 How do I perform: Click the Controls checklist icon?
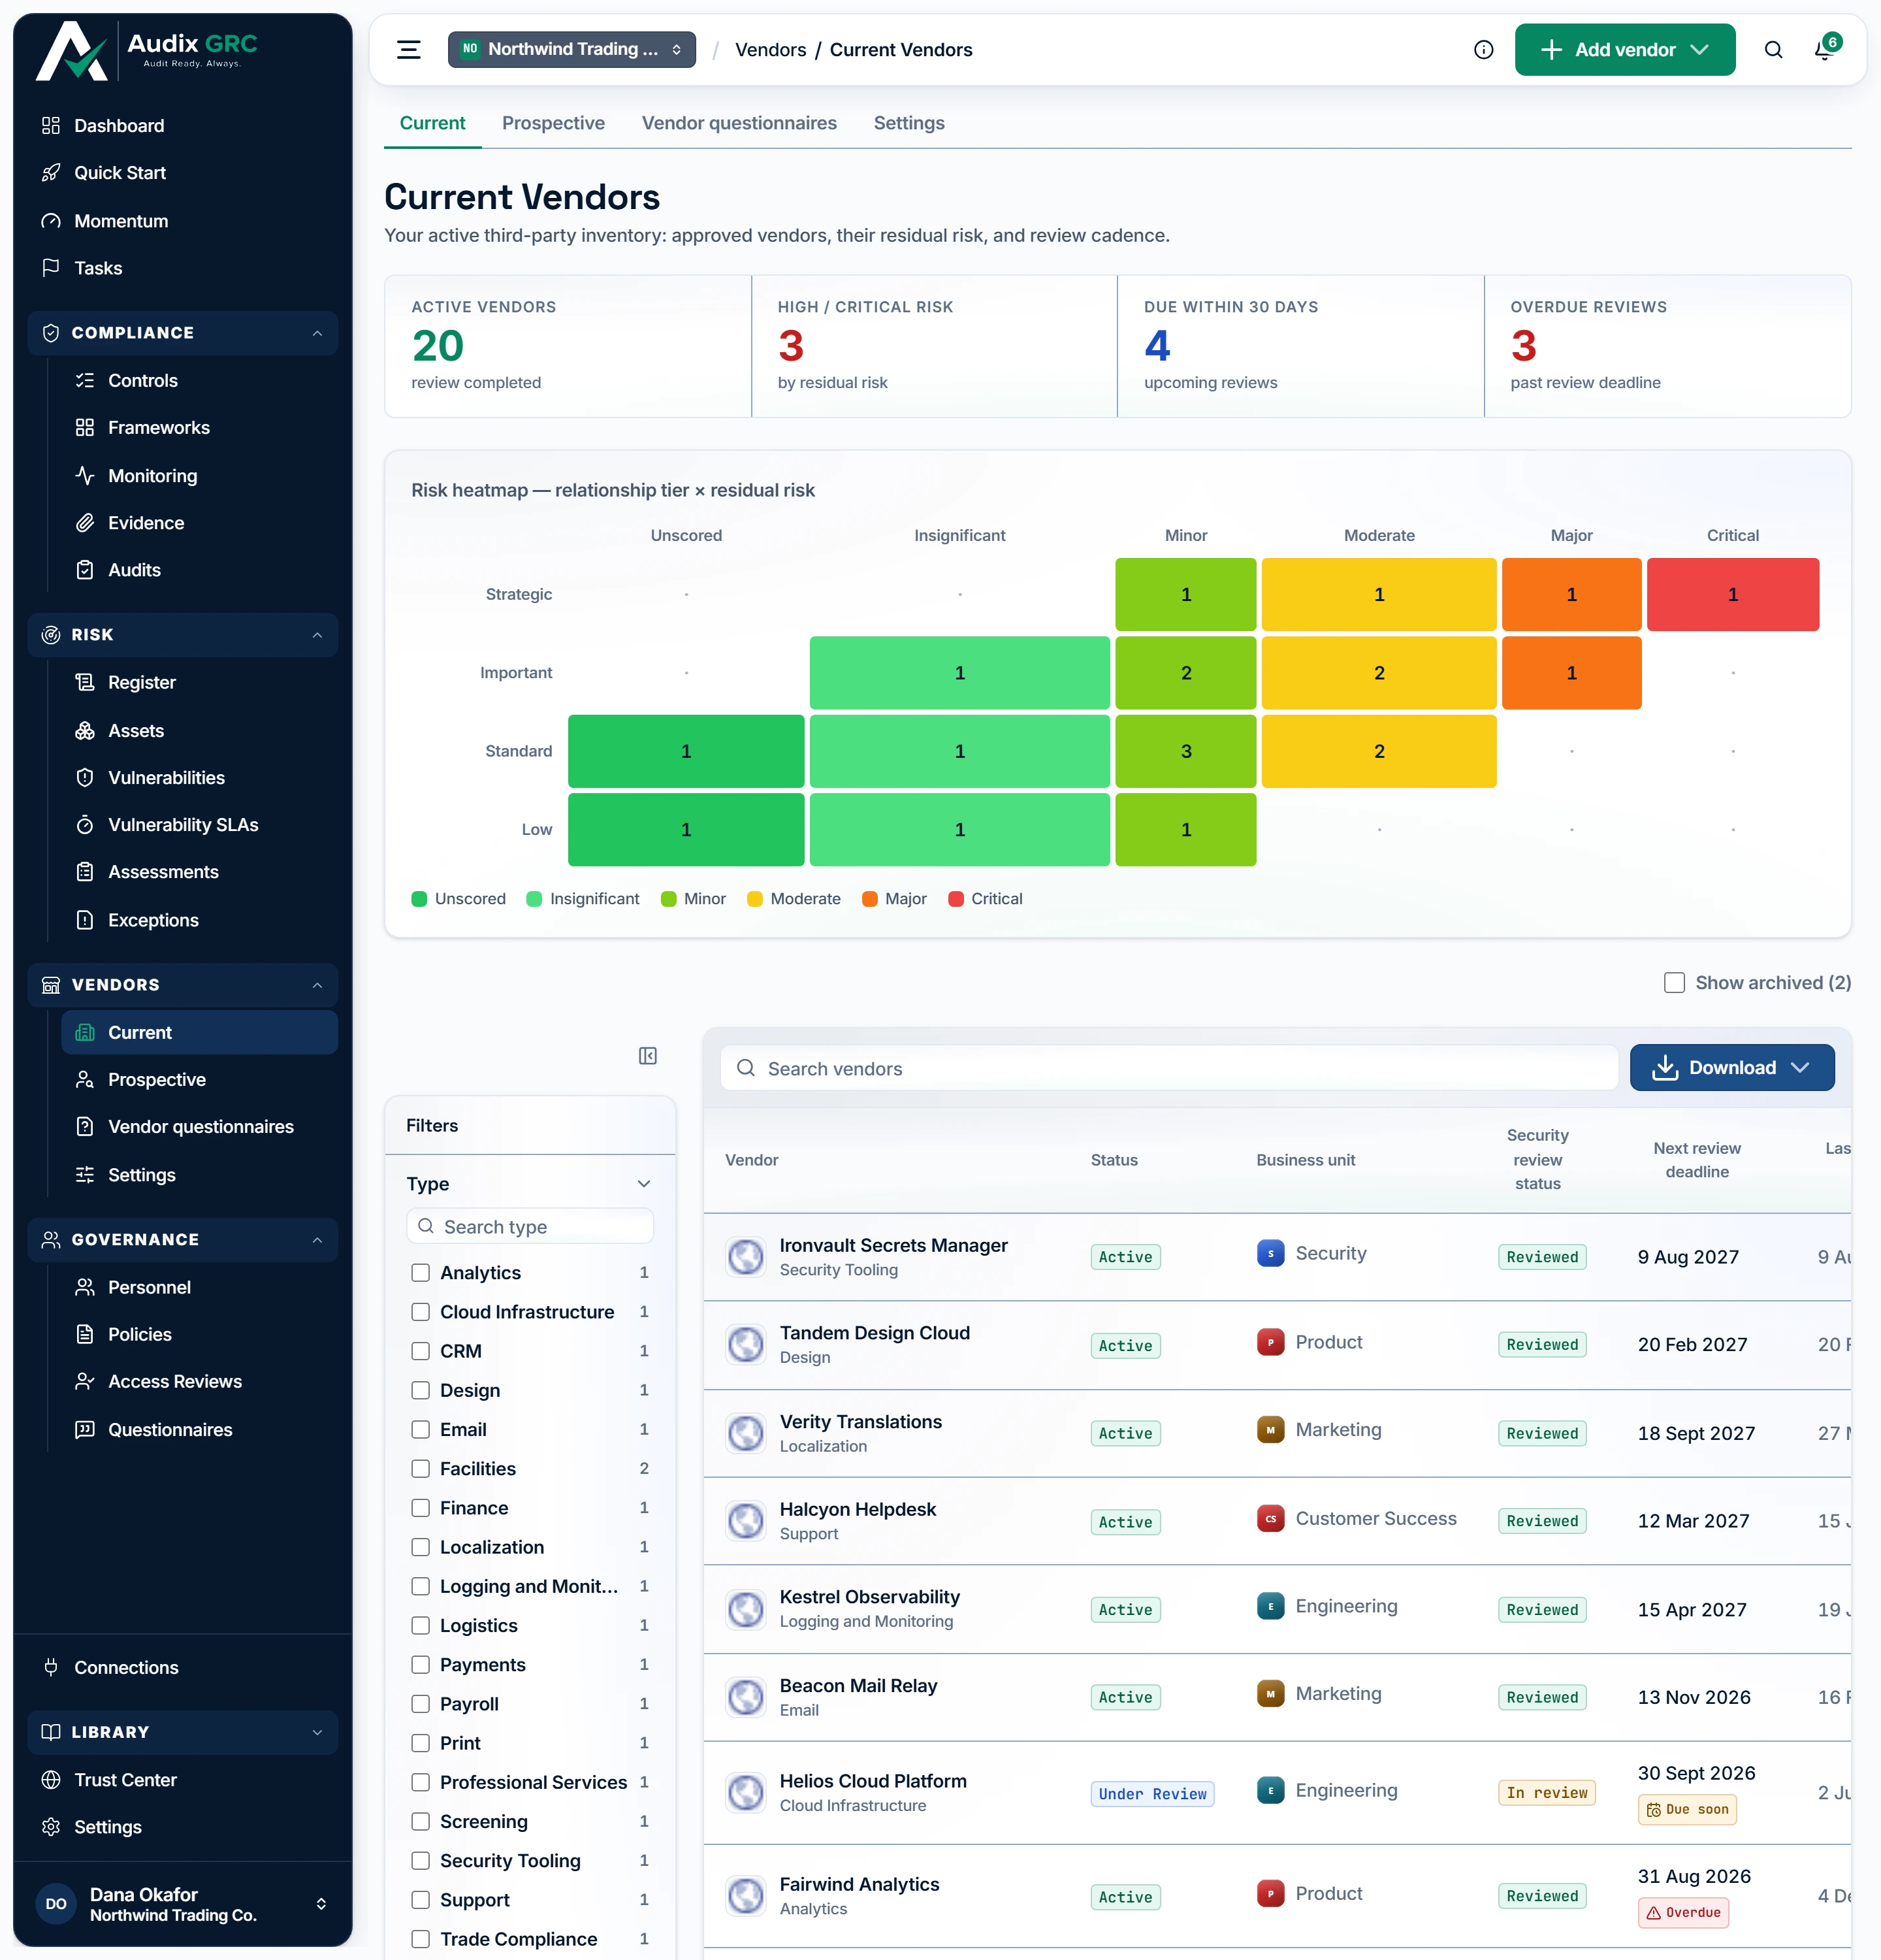[x=85, y=381]
